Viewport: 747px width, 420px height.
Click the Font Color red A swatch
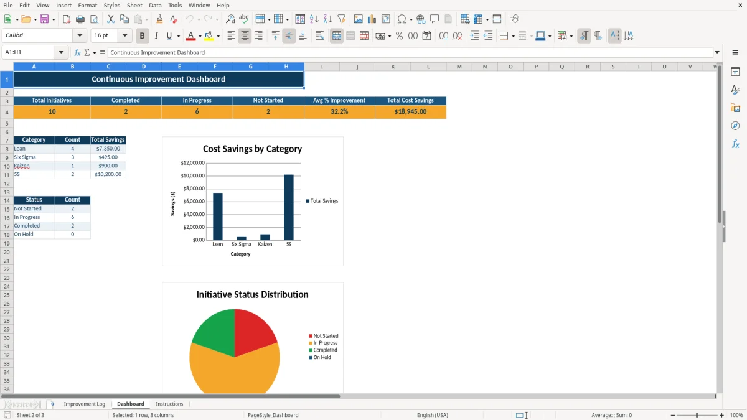191,36
